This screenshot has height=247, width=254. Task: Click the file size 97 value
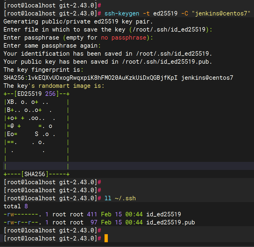(94, 222)
